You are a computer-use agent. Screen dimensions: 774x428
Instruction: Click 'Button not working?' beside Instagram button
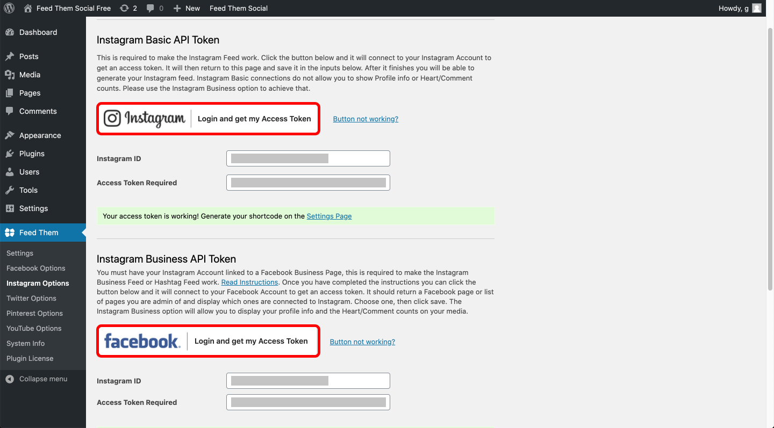365,119
